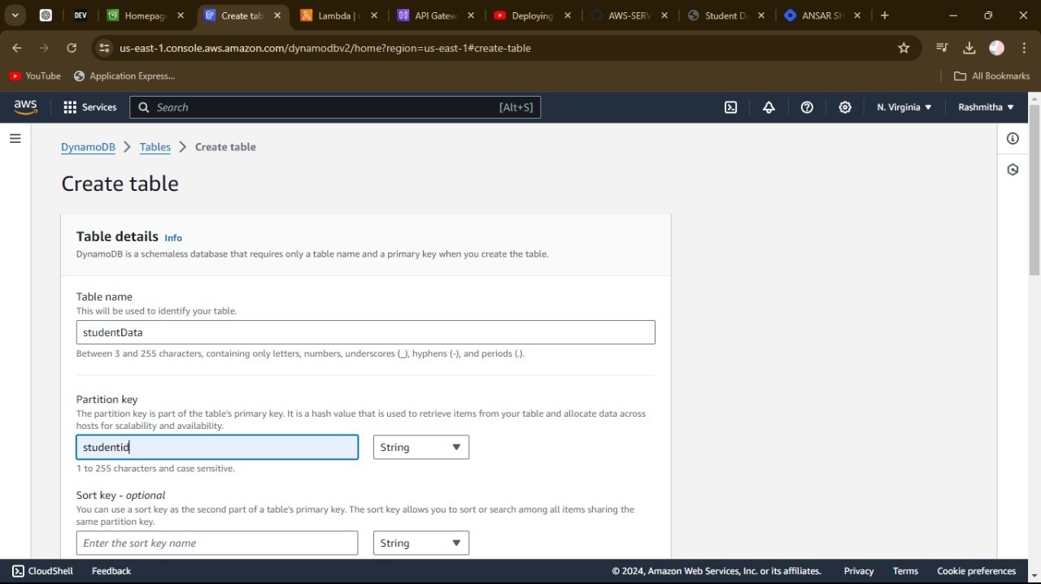Click the Table name input field

coord(365,332)
